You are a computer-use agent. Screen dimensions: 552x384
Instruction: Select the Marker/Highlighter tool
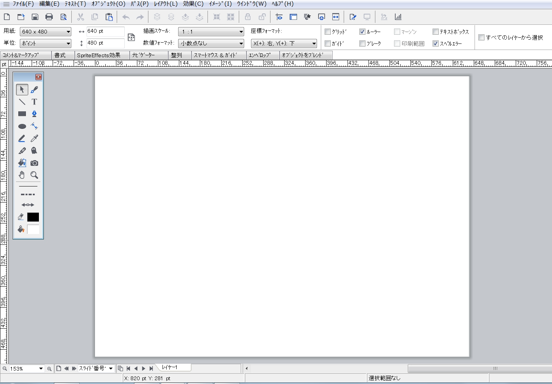pos(22,138)
